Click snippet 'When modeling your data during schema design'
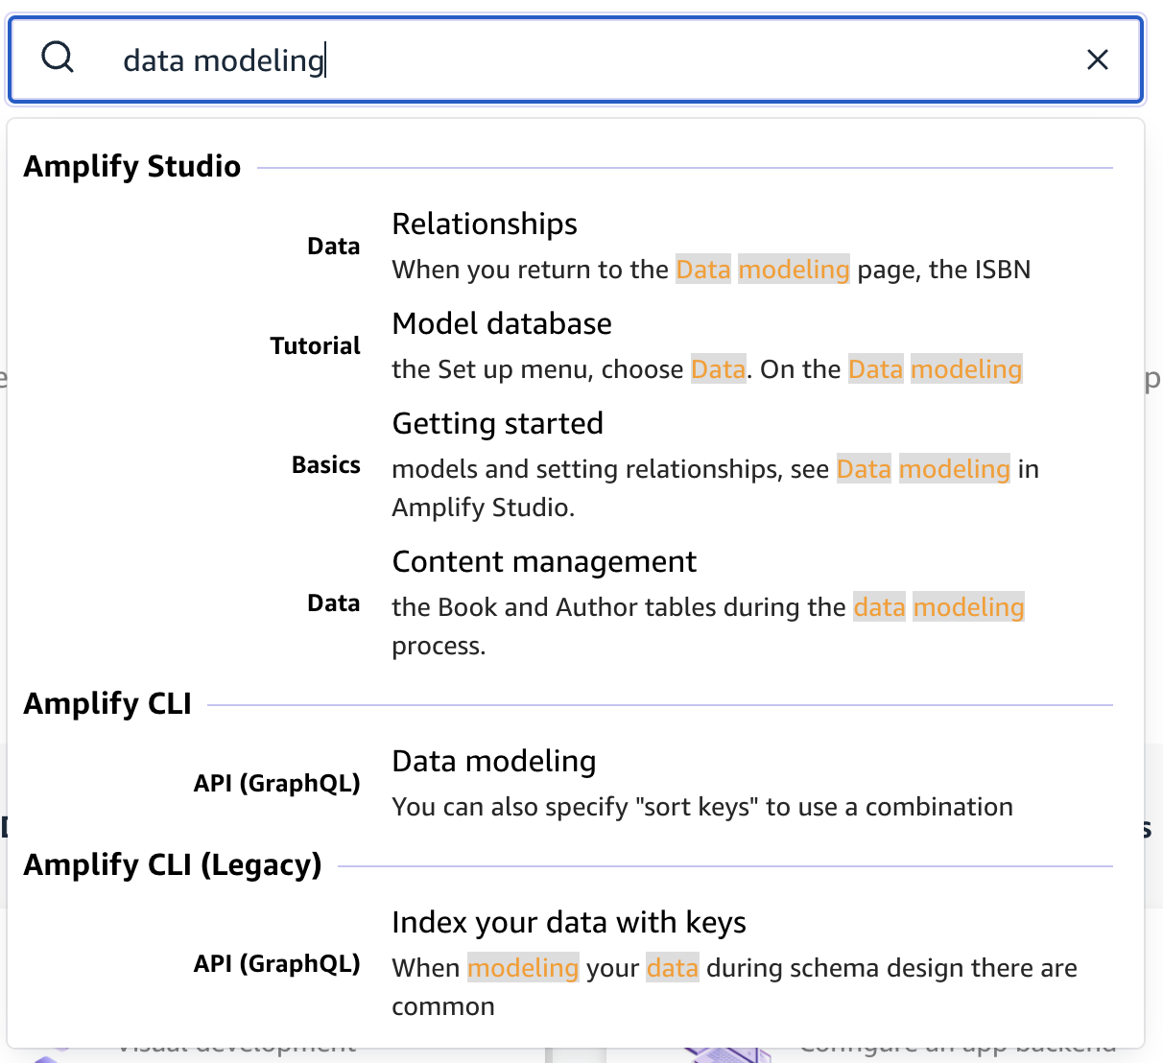1163x1063 pixels. [x=734, y=986]
